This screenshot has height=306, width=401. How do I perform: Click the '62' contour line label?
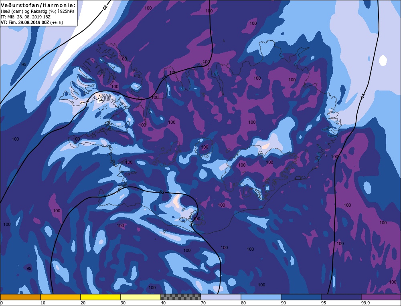pos(162,192)
